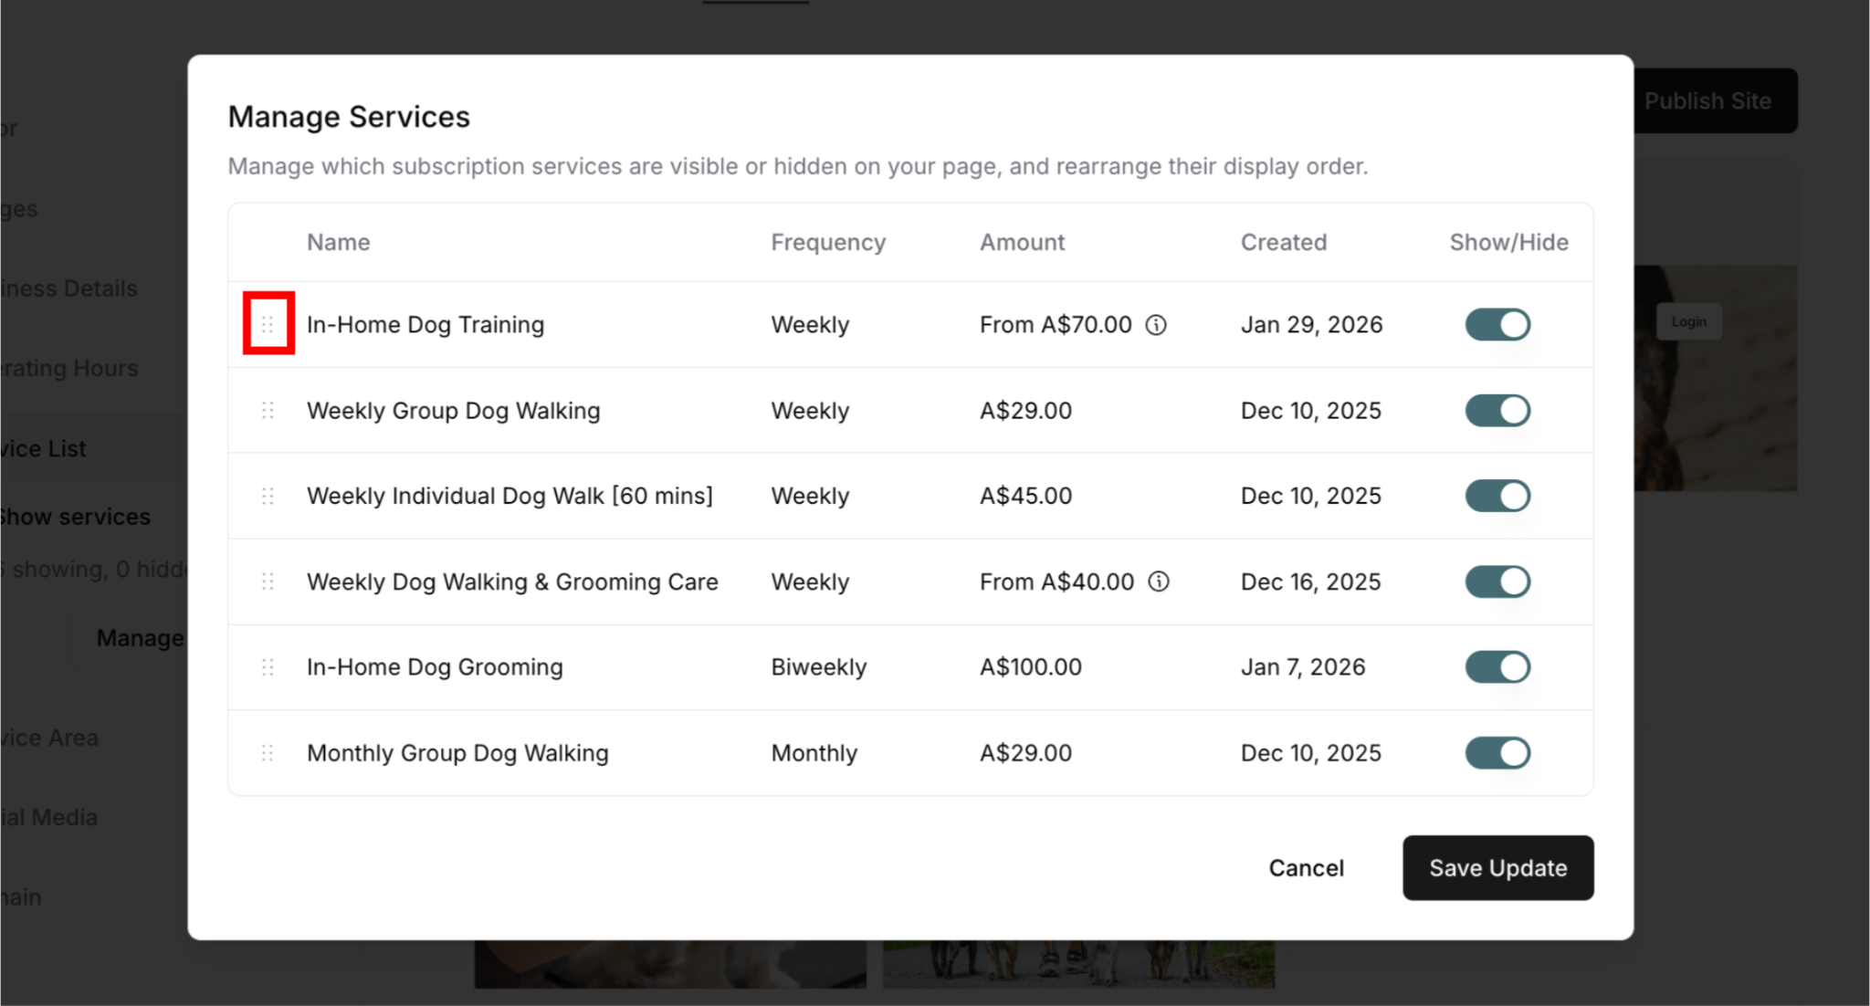Click drag handle for Weekly Group Dog Walking
Image resolution: width=1870 pixels, height=1006 pixels.
(x=268, y=410)
